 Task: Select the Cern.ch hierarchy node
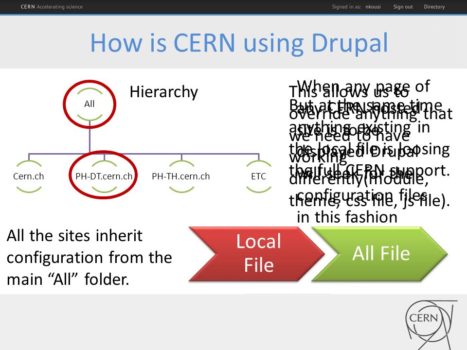29,176
